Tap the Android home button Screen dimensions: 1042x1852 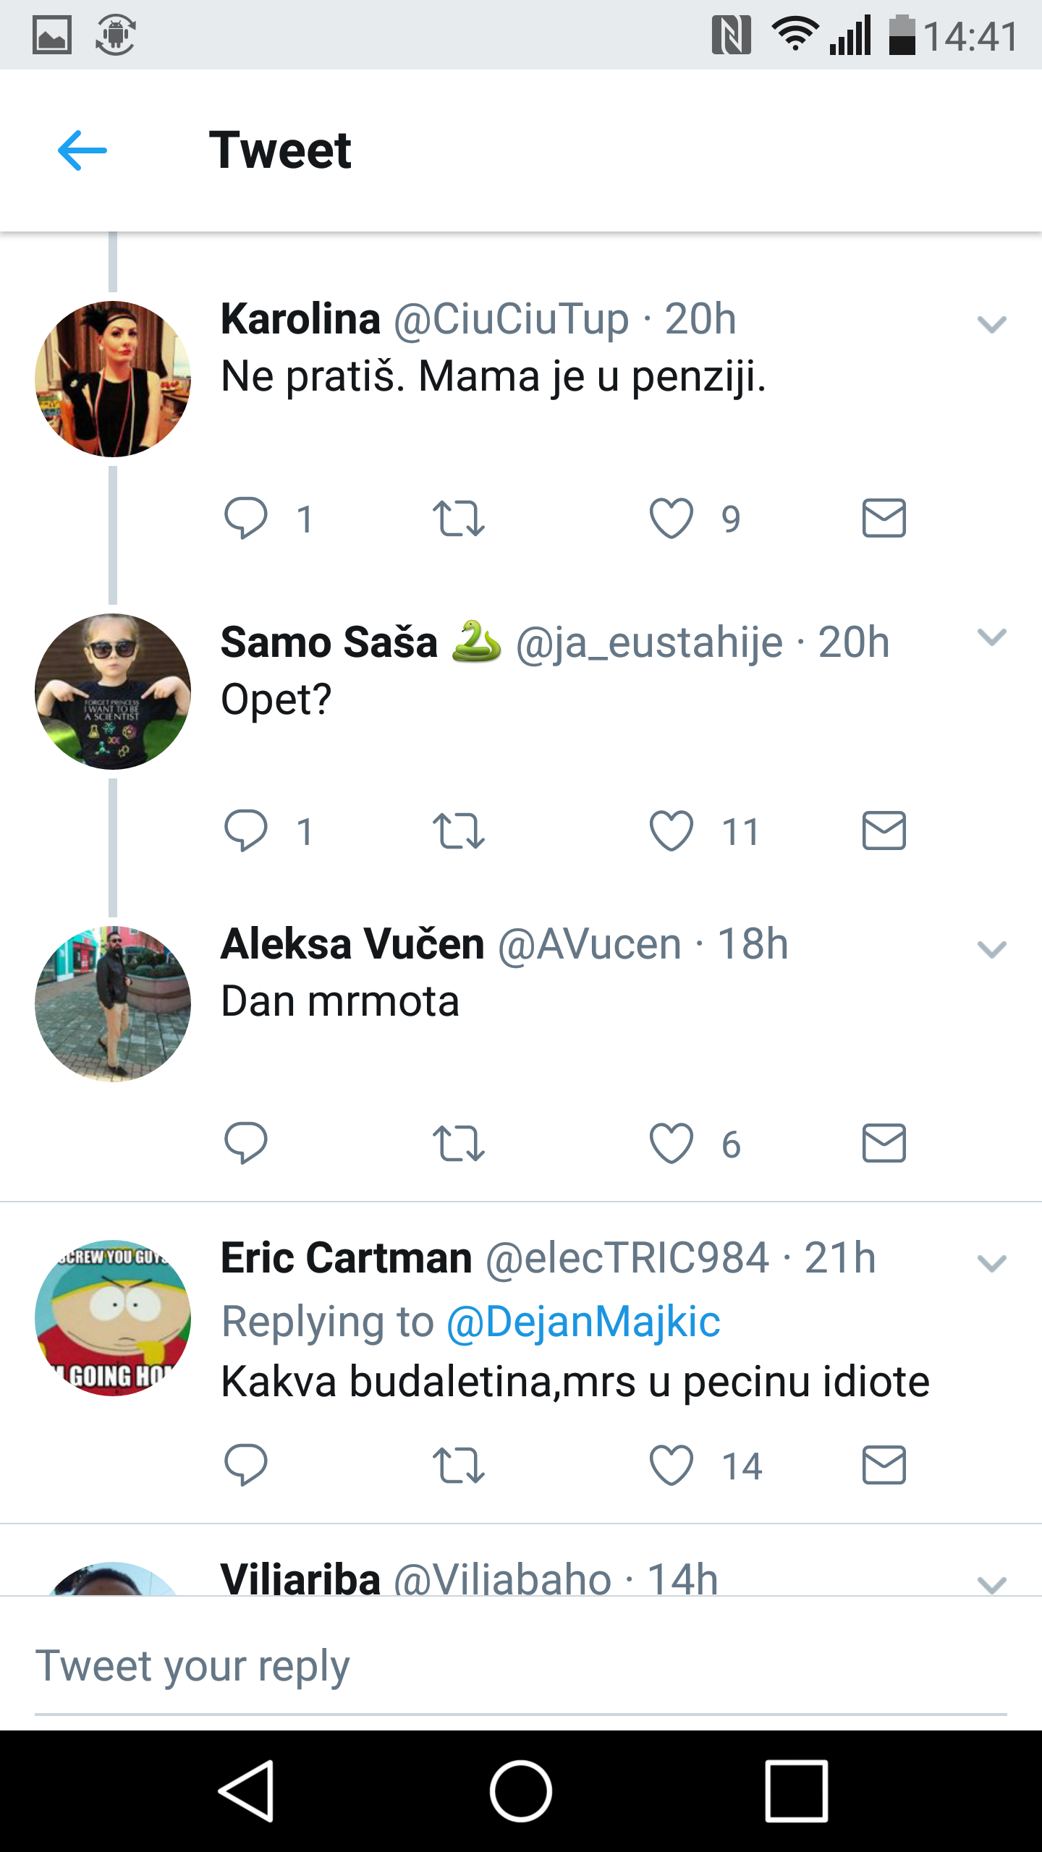pos(521,1791)
